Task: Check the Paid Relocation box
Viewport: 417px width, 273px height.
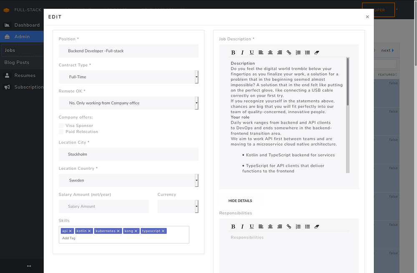Action: (61, 132)
